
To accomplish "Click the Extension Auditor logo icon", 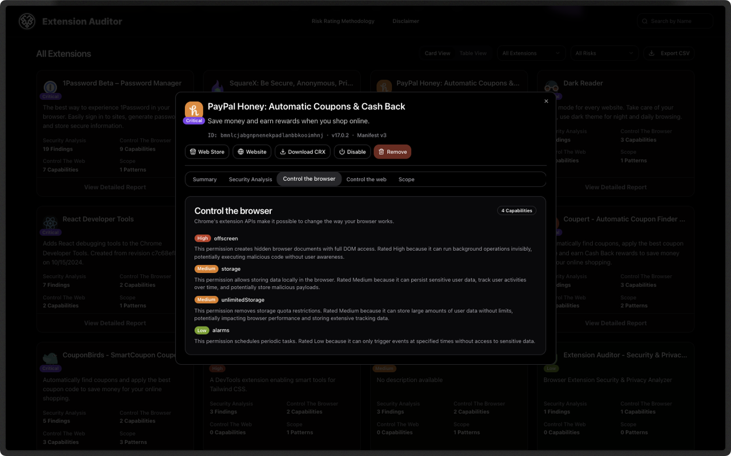I will tap(27, 21).
